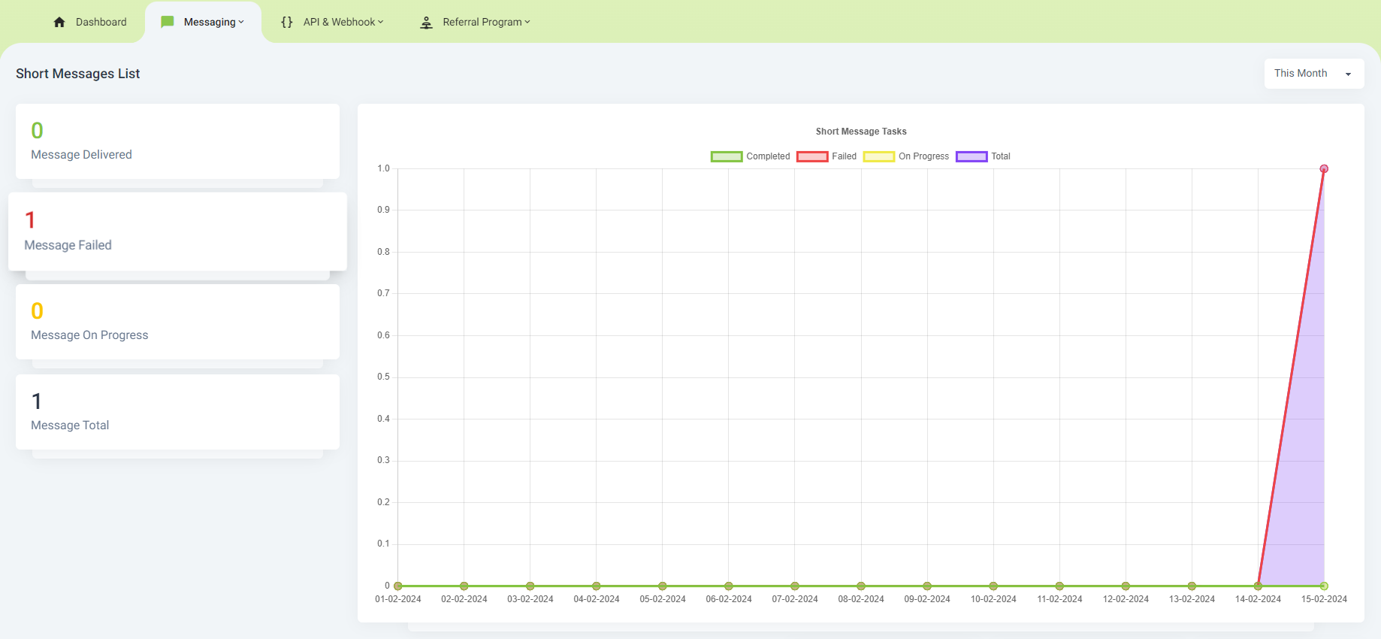Toggle the Completed legend series
This screenshot has width=1381, height=639.
[750, 156]
